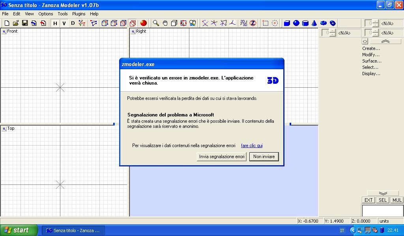Click the red sphere material icon
404x236 pixels.
tap(144, 23)
